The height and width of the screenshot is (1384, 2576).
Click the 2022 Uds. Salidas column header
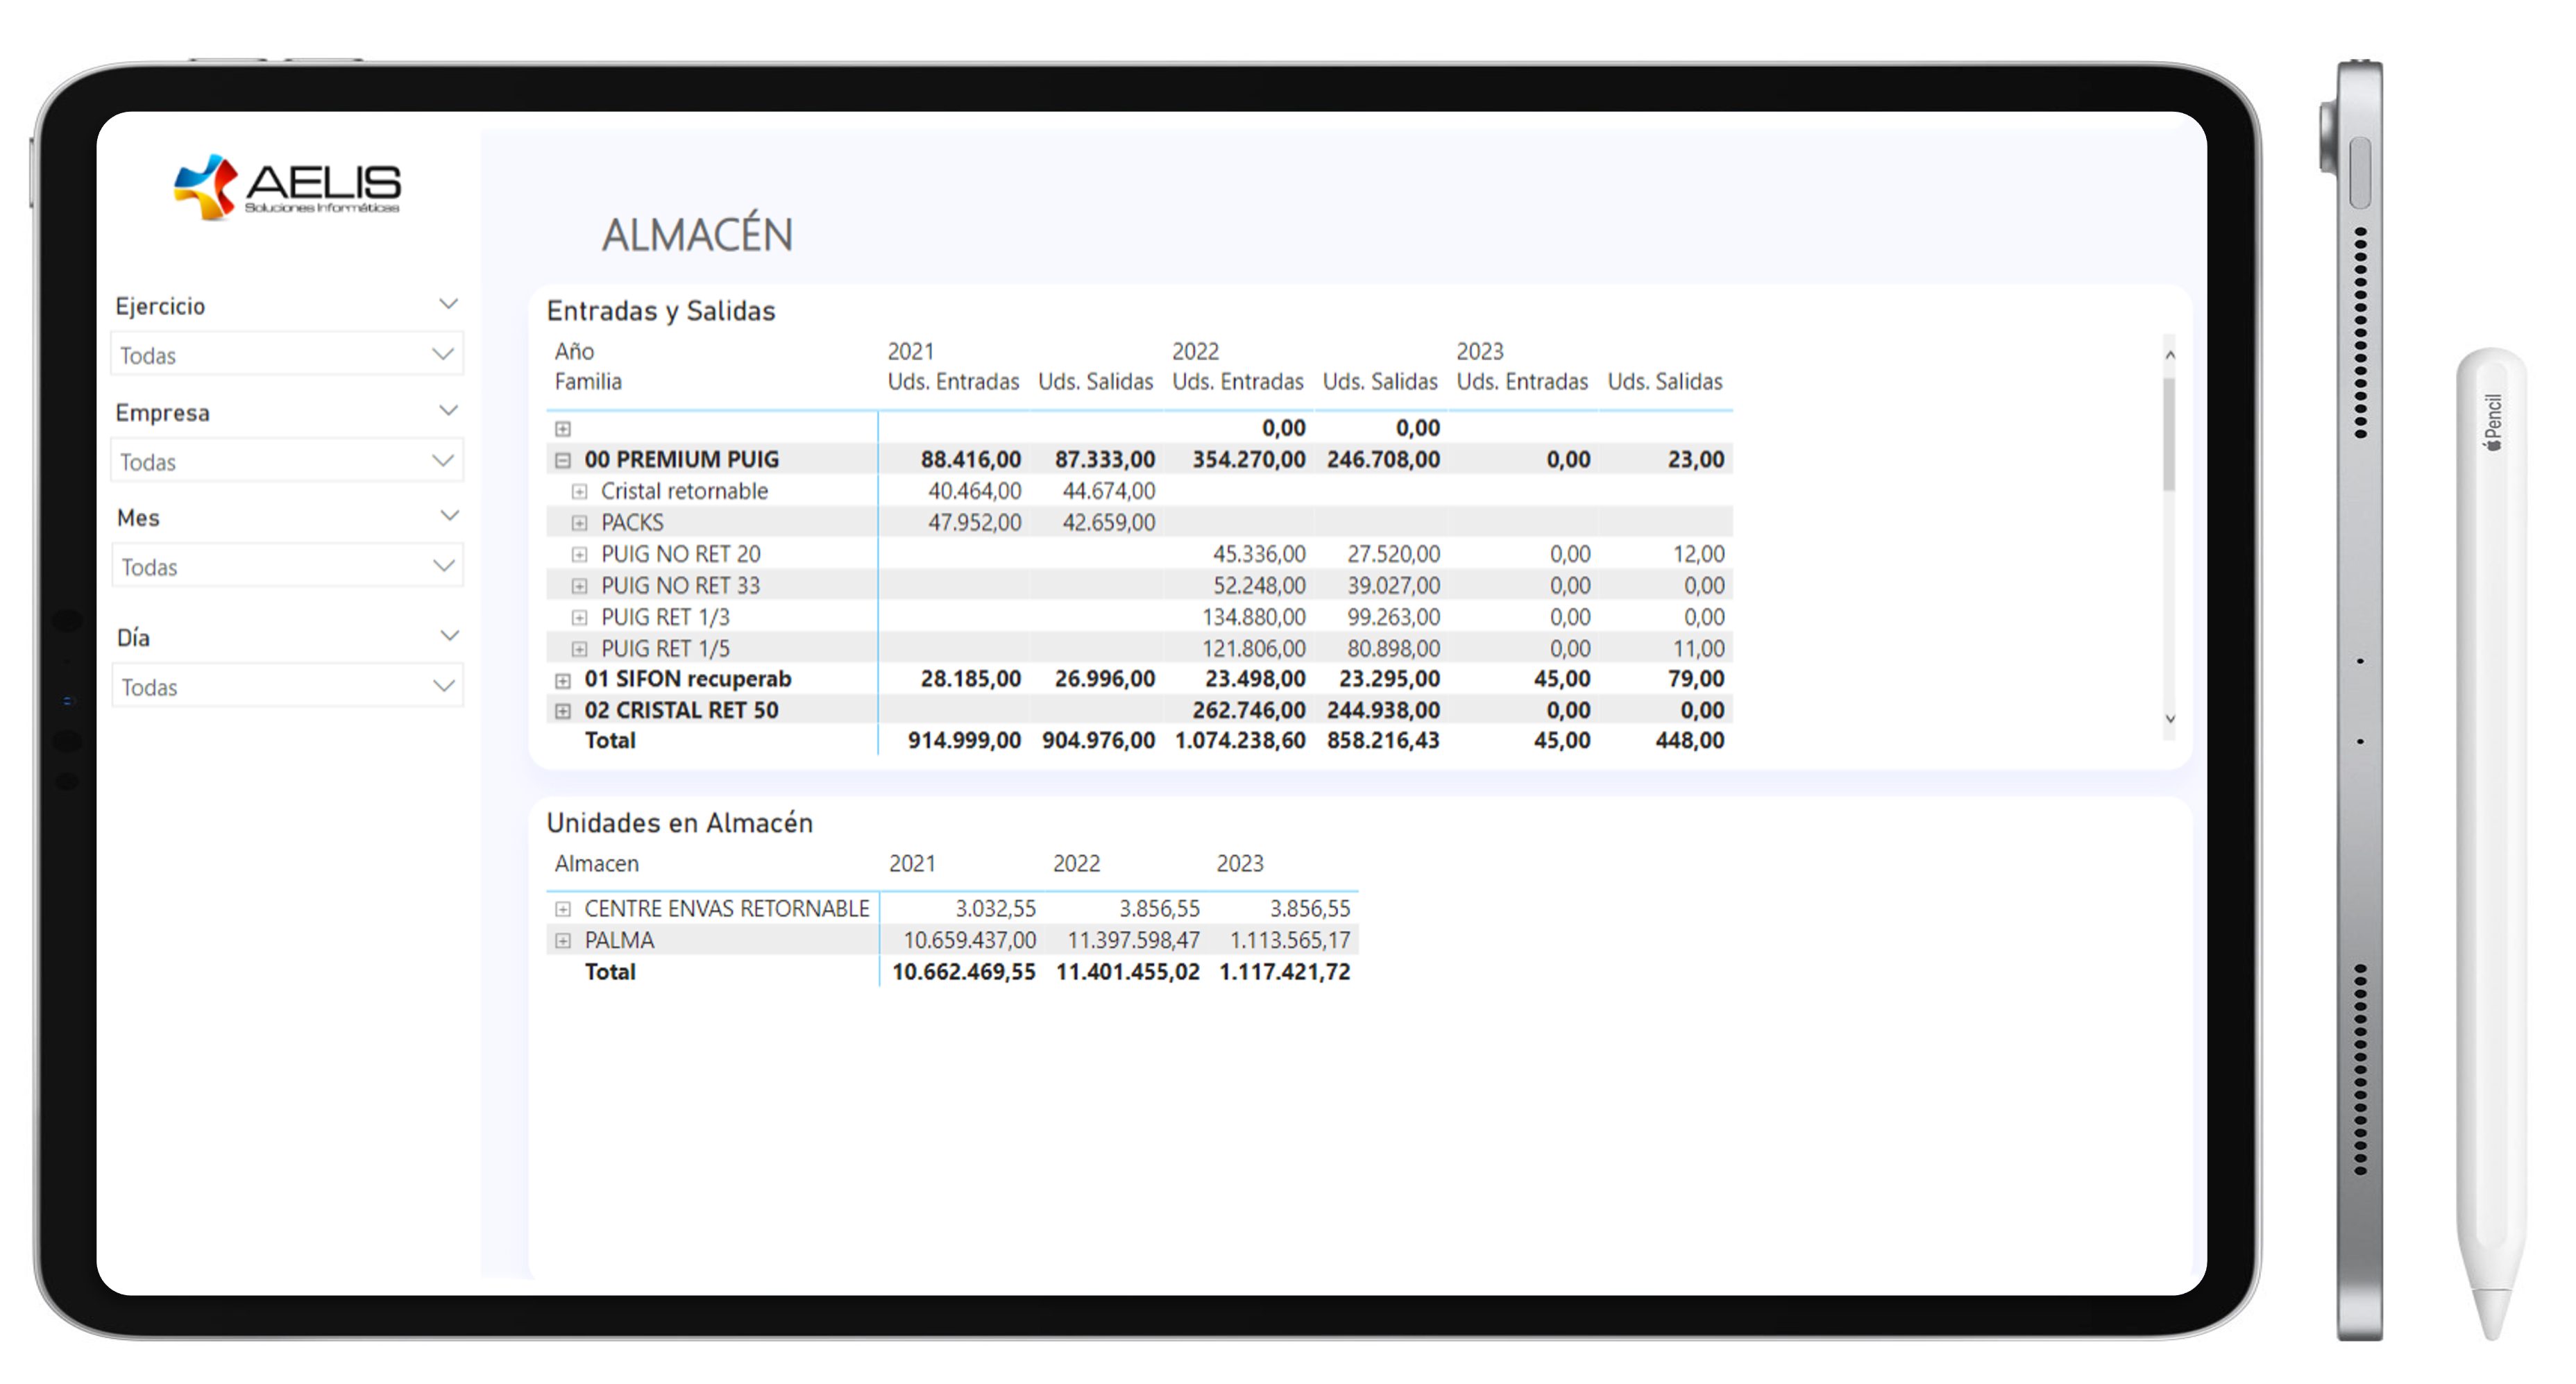tap(1380, 382)
